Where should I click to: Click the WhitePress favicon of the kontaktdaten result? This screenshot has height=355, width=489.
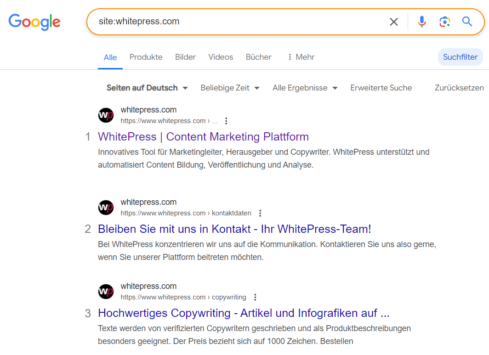click(x=106, y=208)
